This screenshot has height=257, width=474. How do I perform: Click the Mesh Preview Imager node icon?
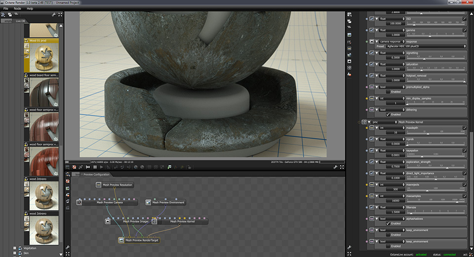pyautogui.click(x=108, y=221)
